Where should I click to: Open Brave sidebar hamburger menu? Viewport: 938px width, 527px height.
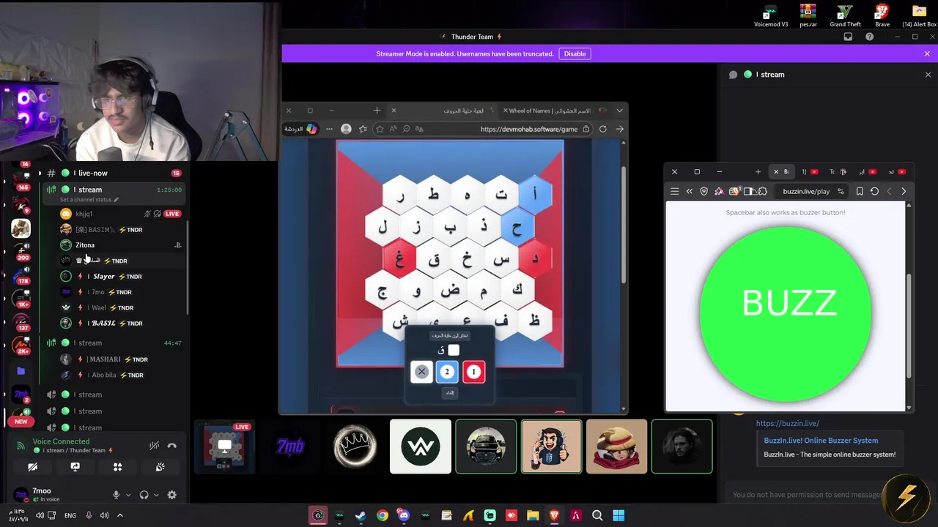coord(674,192)
